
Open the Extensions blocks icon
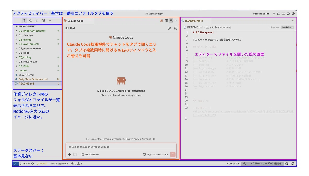[x=43, y=21]
